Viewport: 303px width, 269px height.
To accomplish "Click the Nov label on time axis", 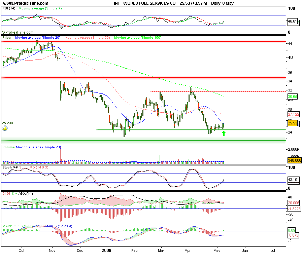I will [52, 251].
